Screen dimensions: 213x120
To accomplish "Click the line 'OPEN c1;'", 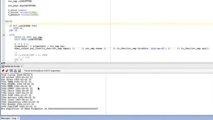I will [18, 28].
